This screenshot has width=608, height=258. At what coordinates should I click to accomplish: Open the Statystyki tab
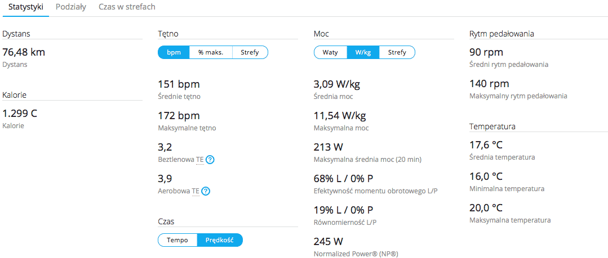(26, 7)
